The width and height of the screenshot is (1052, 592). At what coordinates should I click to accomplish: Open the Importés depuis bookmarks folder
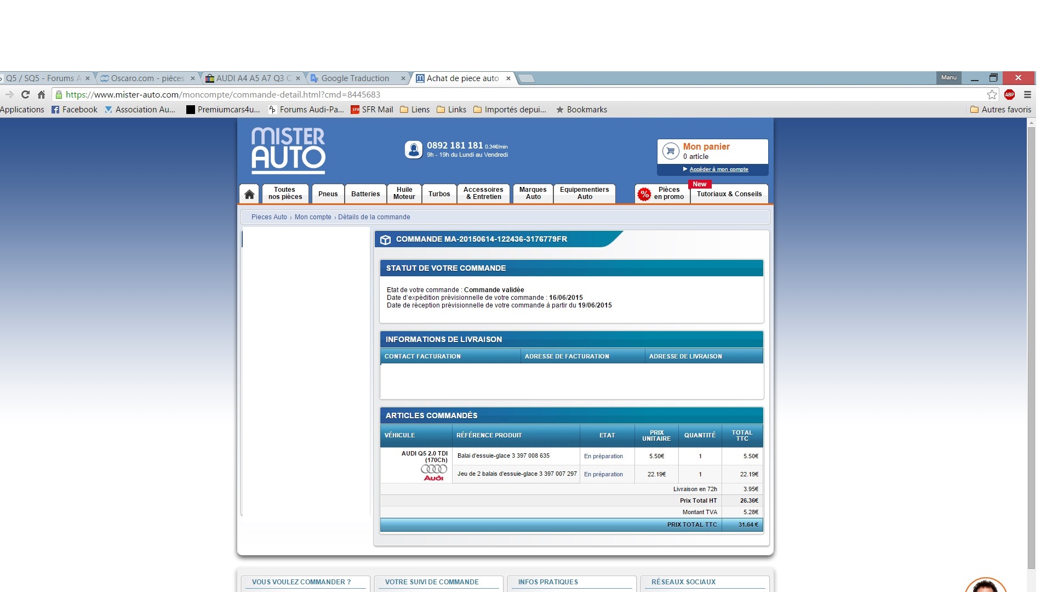coord(510,110)
